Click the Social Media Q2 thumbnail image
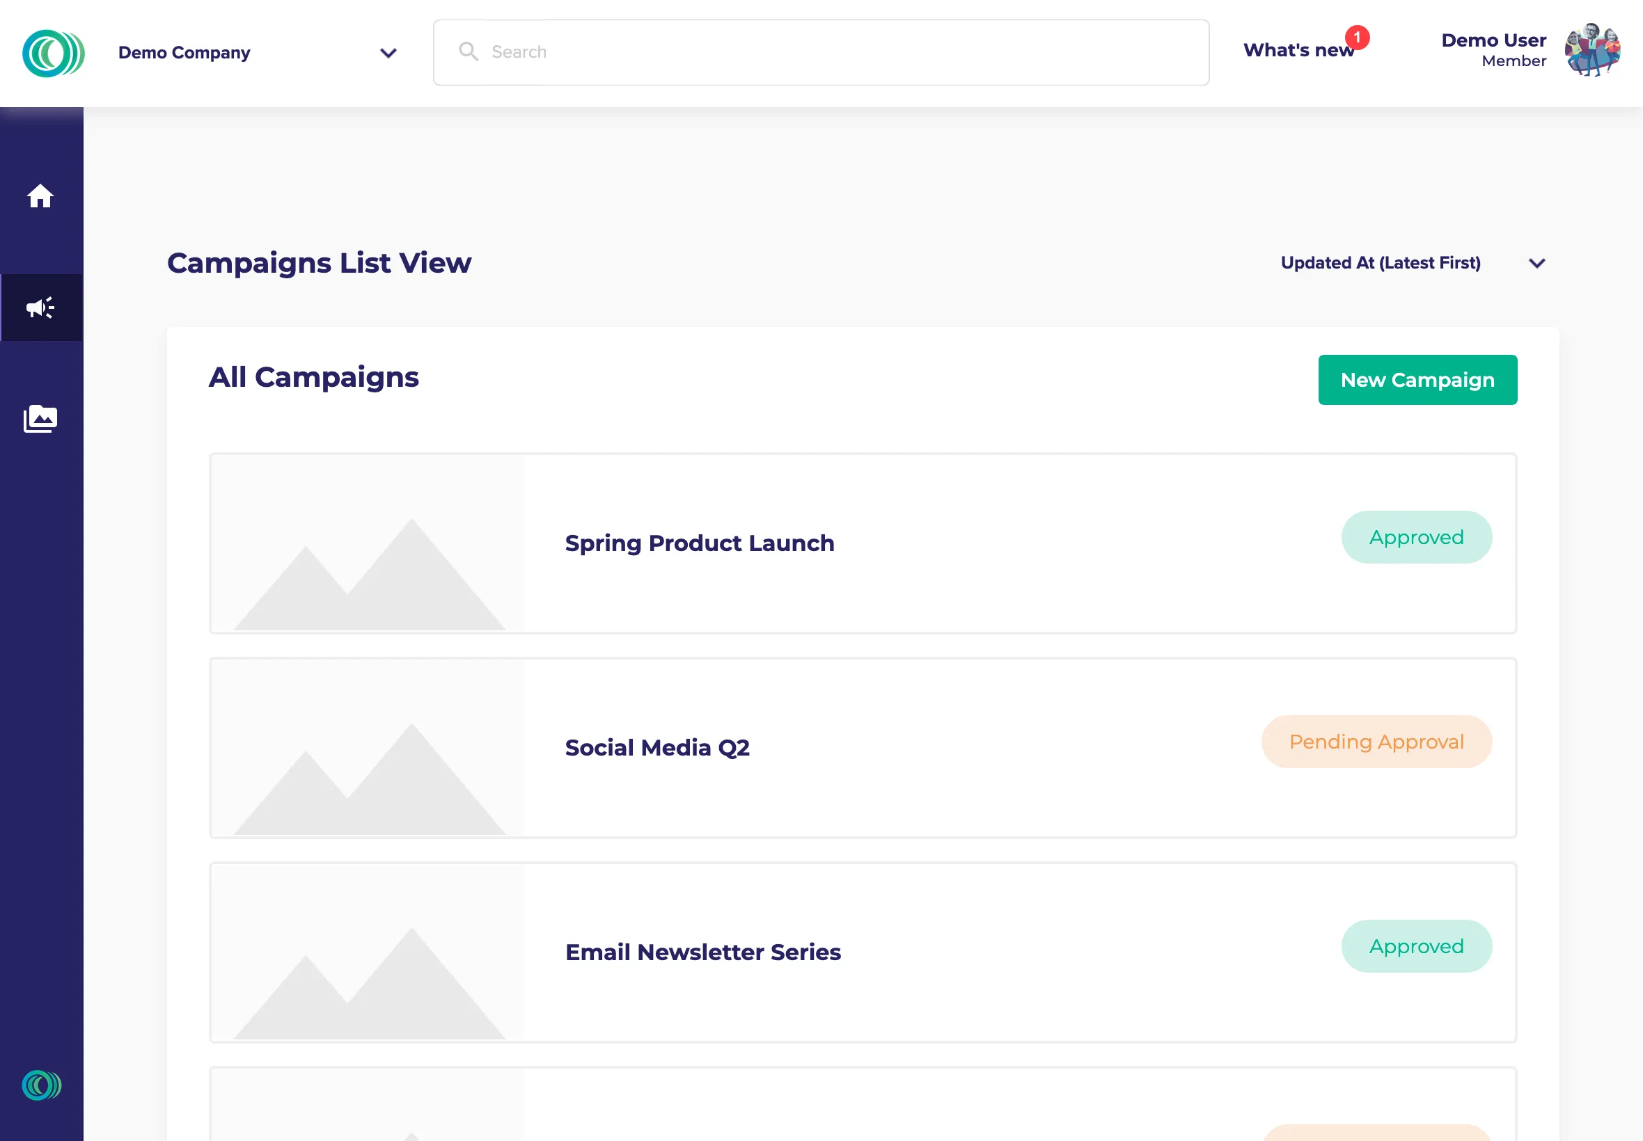The height and width of the screenshot is (1141, 1643). tap(368, 748)
